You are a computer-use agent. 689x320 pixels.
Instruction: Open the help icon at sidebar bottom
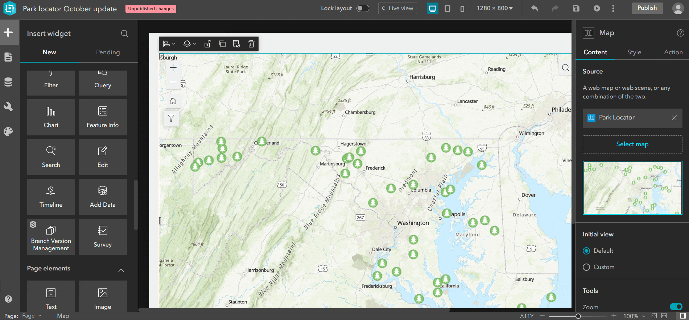coord(8,299)
